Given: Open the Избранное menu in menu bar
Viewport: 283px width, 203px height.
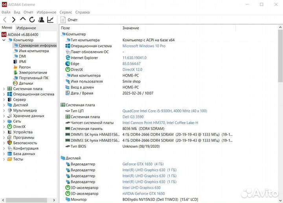Looking at the screenshot, I should coord(46,12).
